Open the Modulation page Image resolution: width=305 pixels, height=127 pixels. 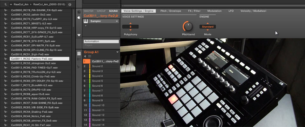(214, 11)
